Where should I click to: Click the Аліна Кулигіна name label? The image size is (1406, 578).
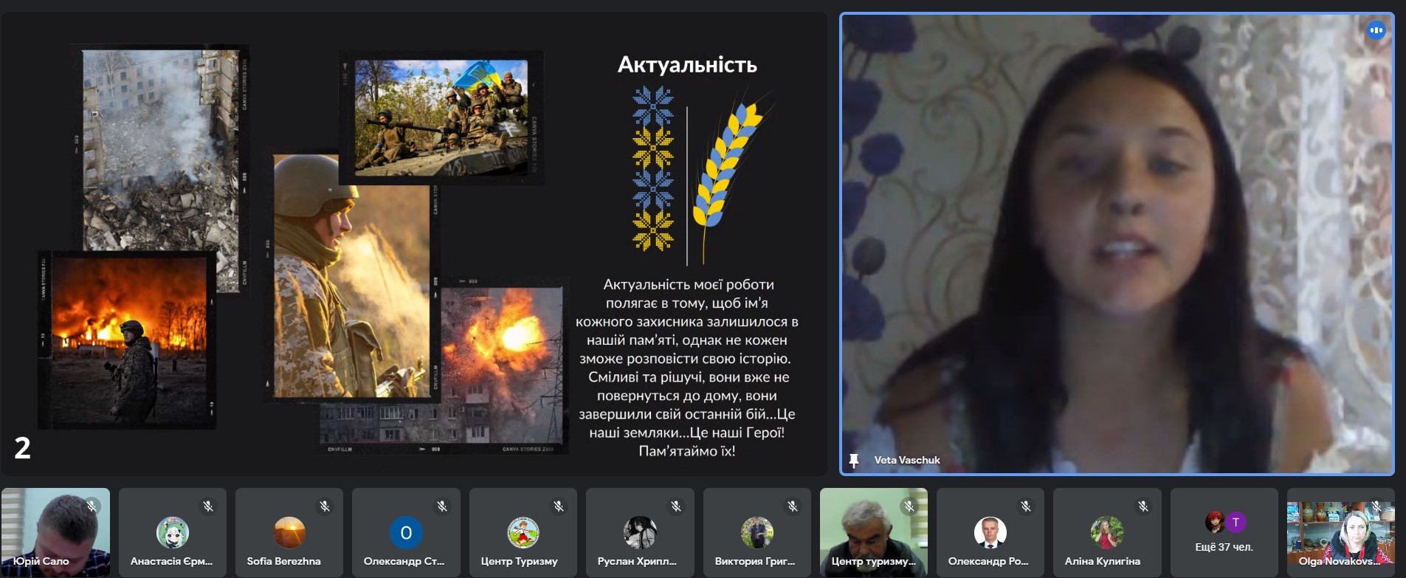coord(1102,561)
